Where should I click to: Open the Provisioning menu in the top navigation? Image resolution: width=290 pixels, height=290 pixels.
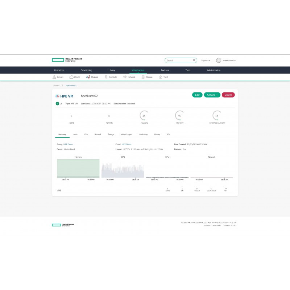click(86, 70)
